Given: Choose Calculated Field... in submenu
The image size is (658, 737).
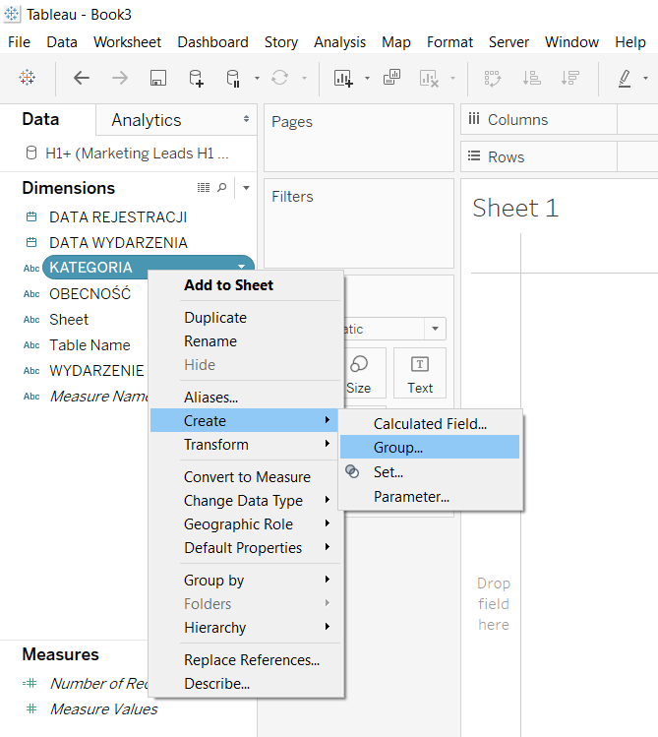Looking at the screenshot, I should pyautogui.click(x=430, y=424).
